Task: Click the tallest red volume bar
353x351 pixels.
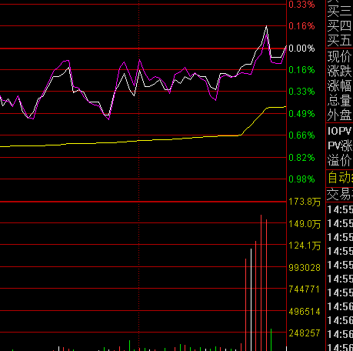Action: pyautogui.click(x=261, y=282)
